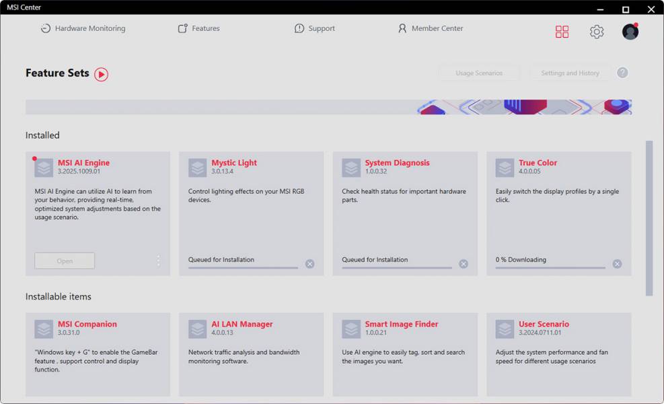
Task: Click the Feature Sets play video icon
Action: tap(101, 74)
